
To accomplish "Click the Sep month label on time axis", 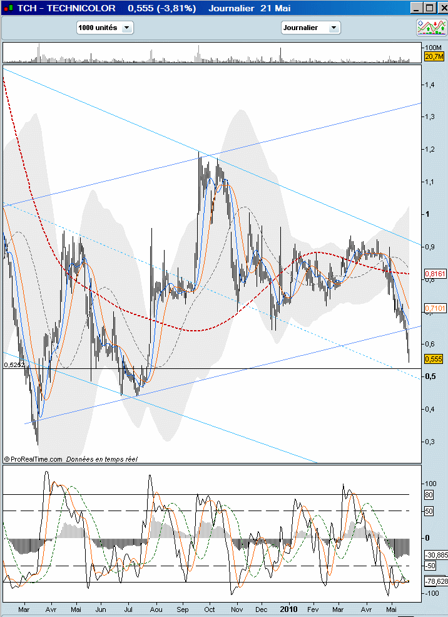I will [x=182, y=609].
